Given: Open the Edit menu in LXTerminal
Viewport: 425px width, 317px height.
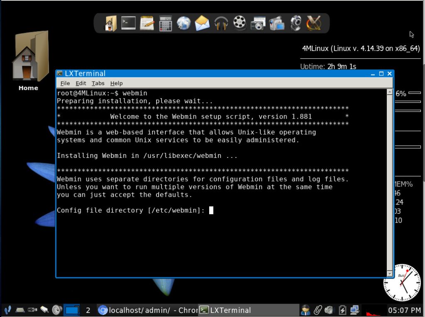Looking at the screenshot, I should tap(81, 83).
